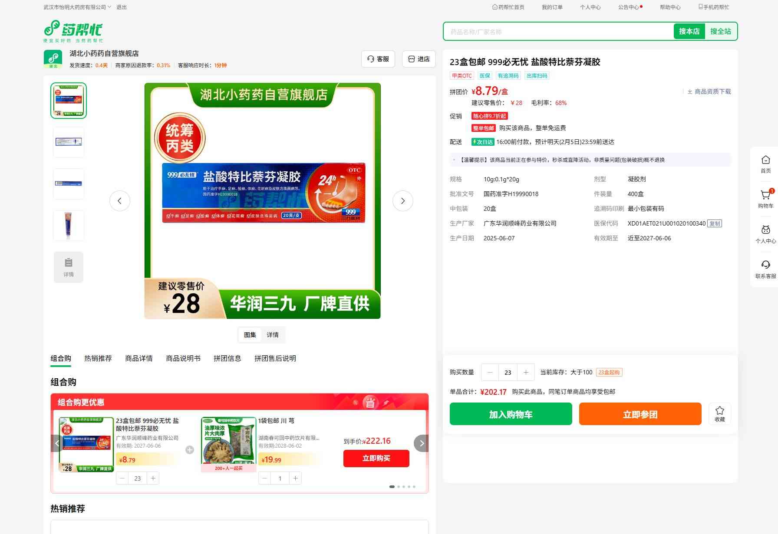
Task: Show next product image with right arrow
Action: 402,201
